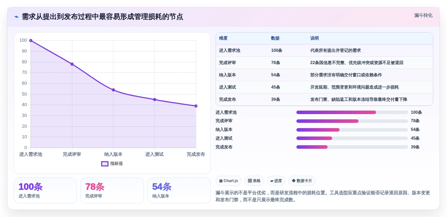
Task: Click the page title about 管理损耗的节点
Action: click(103, 17)
